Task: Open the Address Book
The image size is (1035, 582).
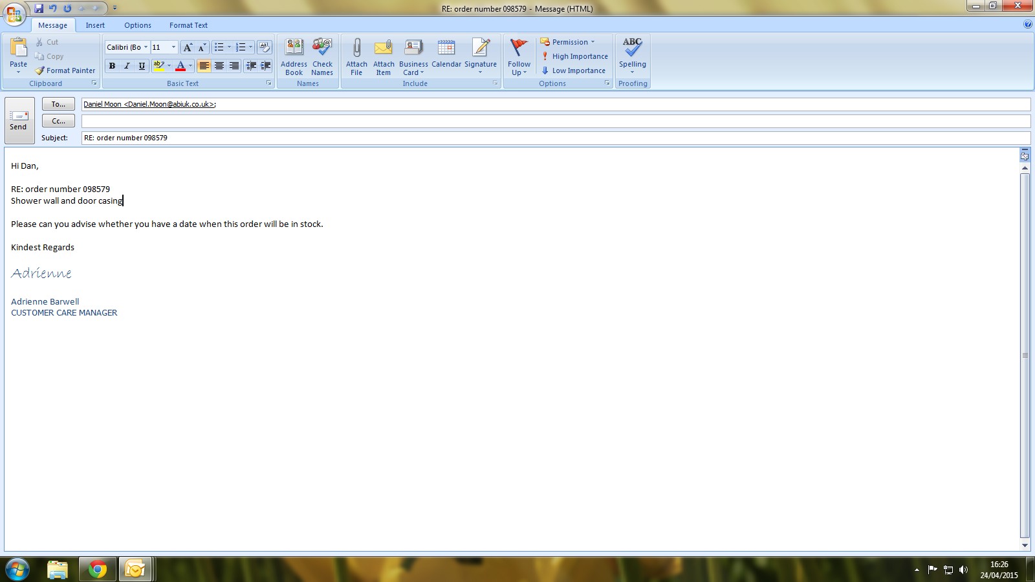Action: (294, 57)
